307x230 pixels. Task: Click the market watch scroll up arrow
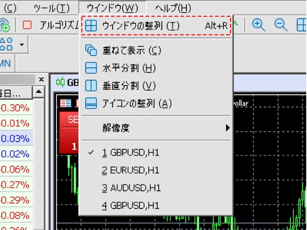[x=39, y=92]
